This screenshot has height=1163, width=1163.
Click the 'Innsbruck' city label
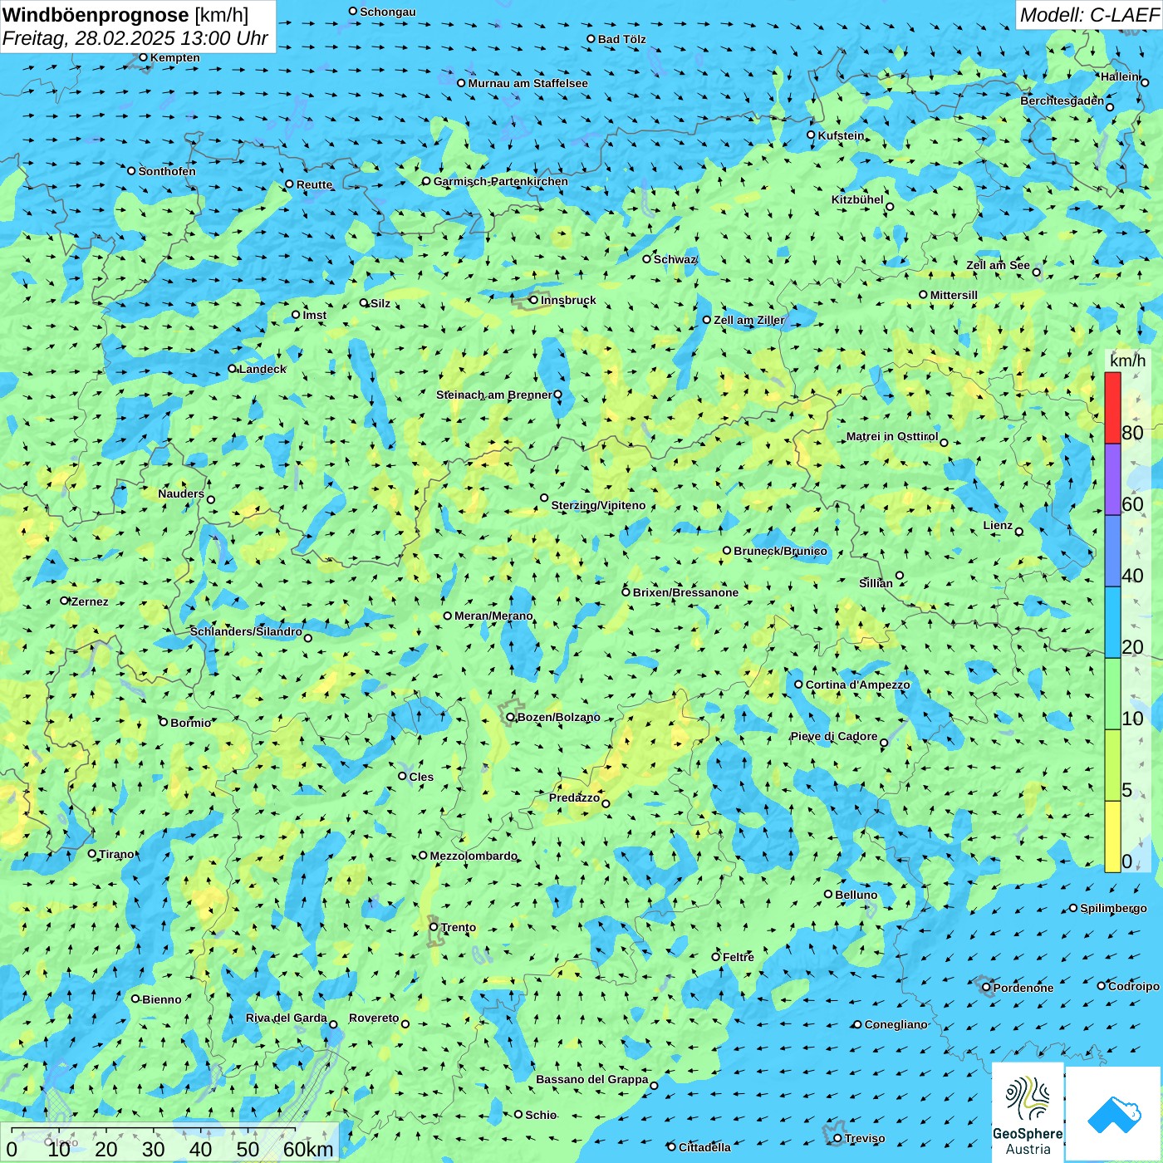click(x=568, y=300)
